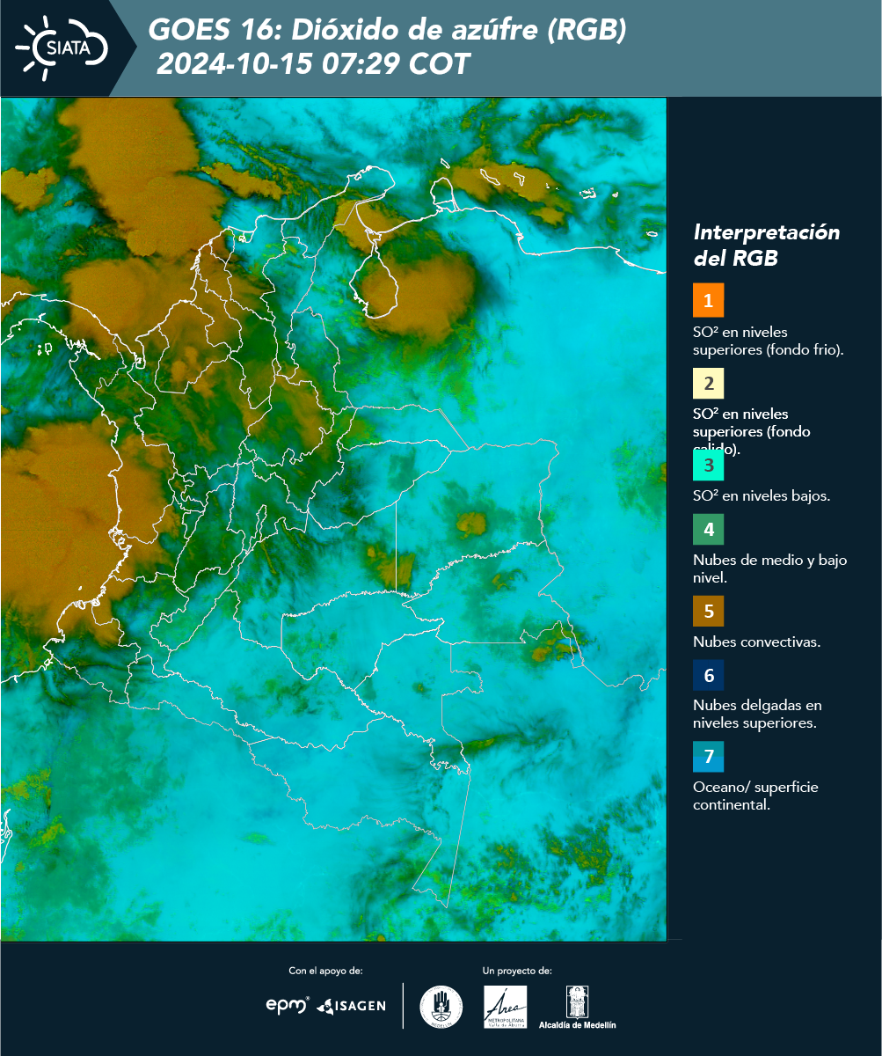Click the Interpretación del RGB heading
The width and height of the screenshot is (882, 1056).
click(x=767, y=246)
